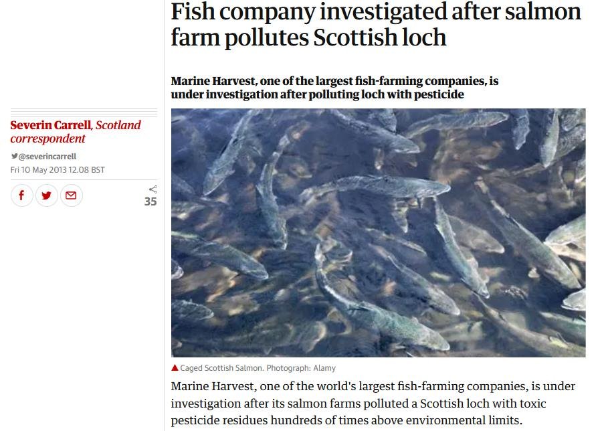
Task: Click the share count number 35
Action: (x=150, y=201)
